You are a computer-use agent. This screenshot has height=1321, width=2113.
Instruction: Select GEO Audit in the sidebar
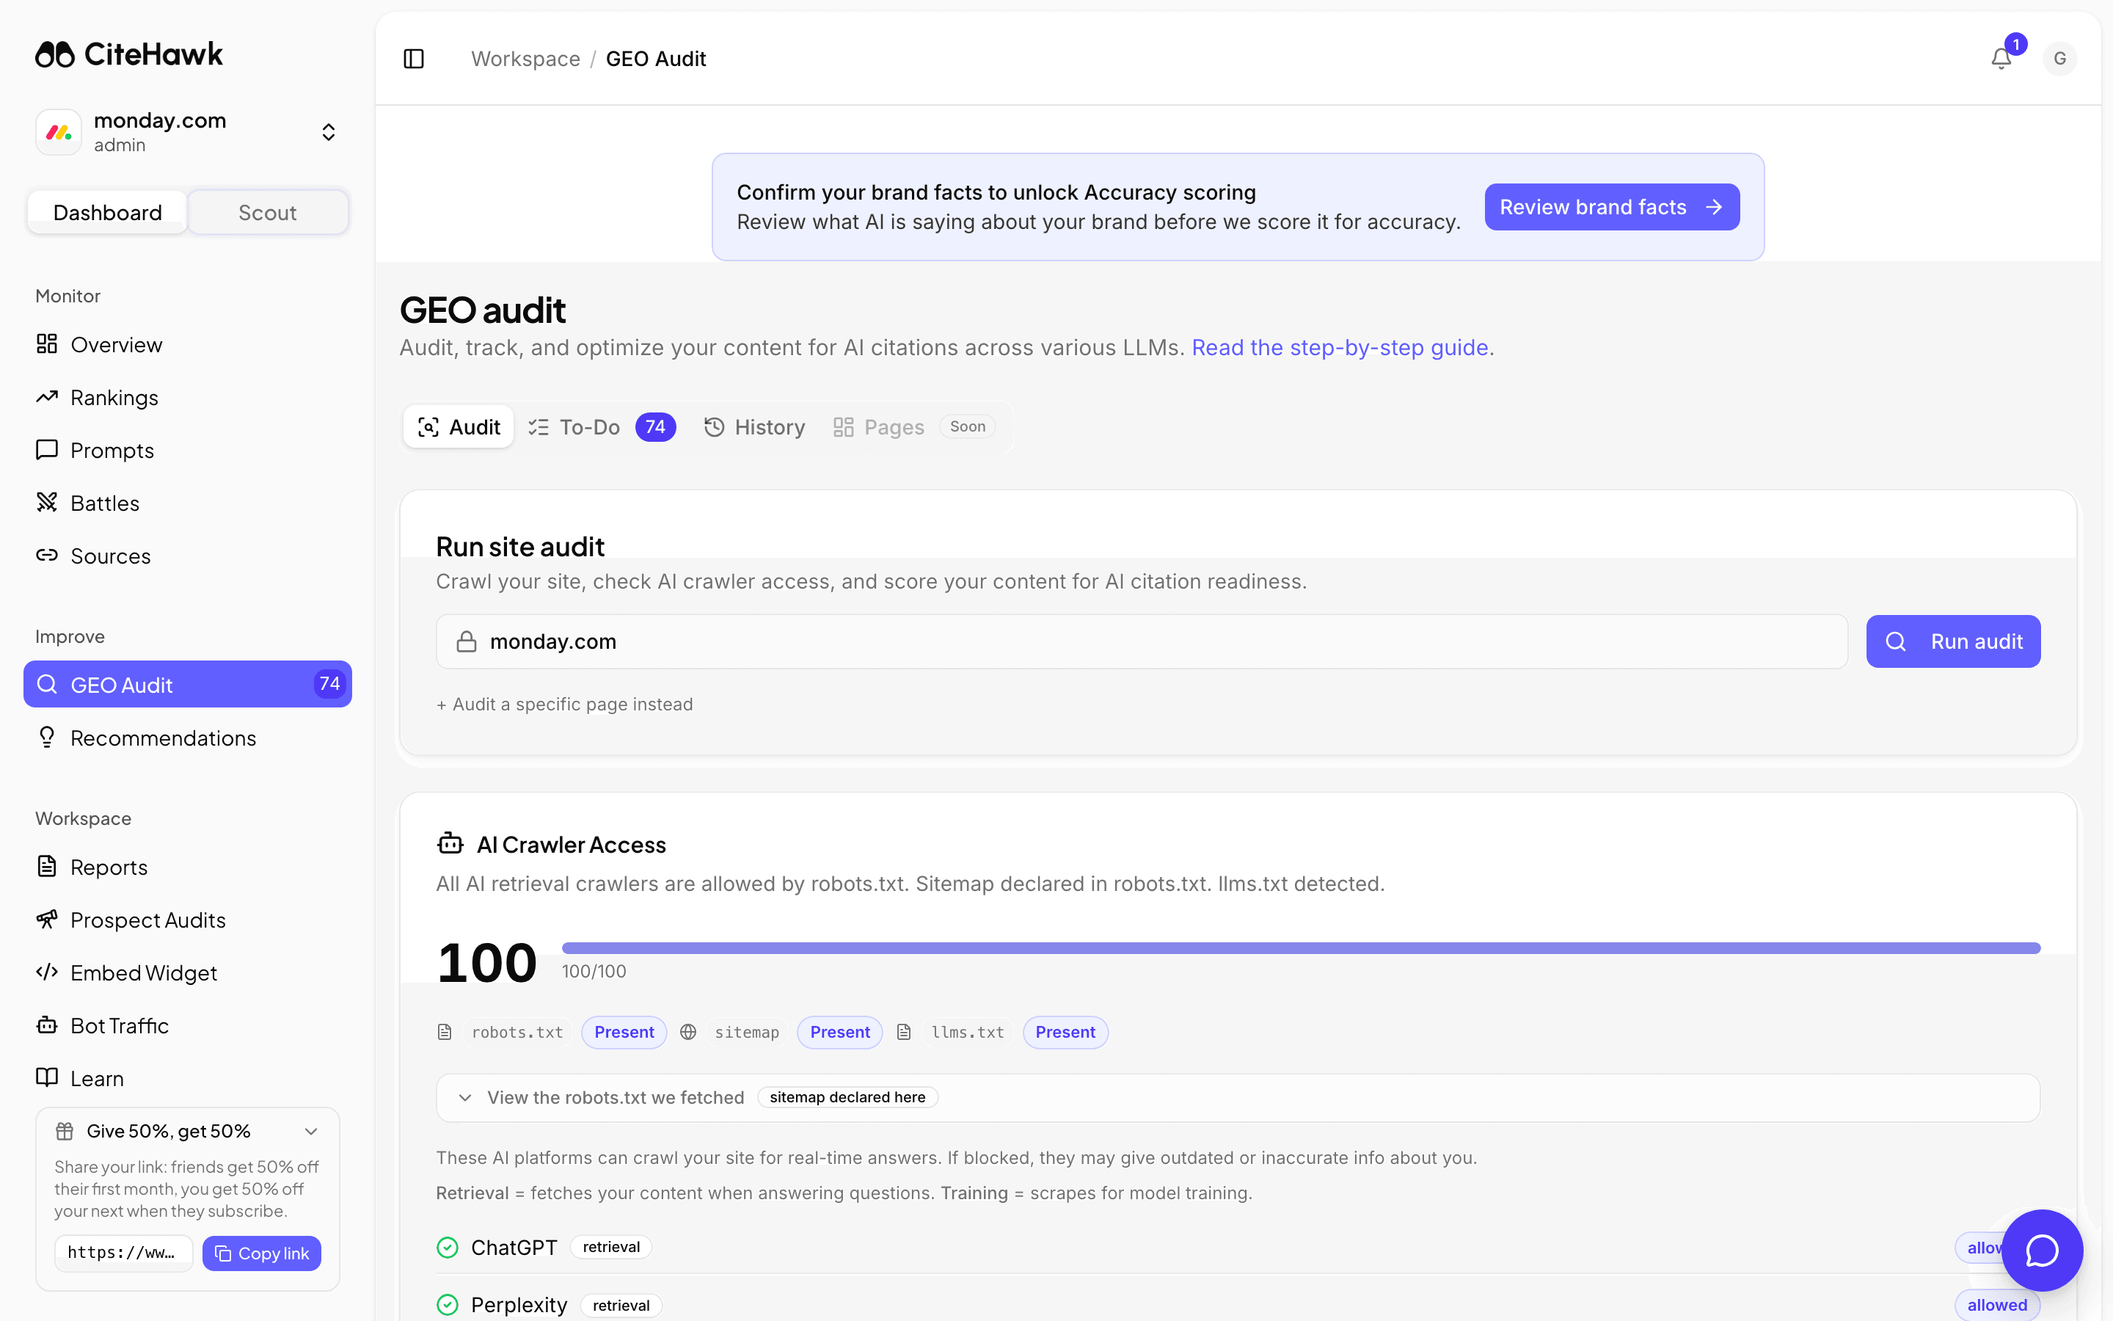click(188, 684)
